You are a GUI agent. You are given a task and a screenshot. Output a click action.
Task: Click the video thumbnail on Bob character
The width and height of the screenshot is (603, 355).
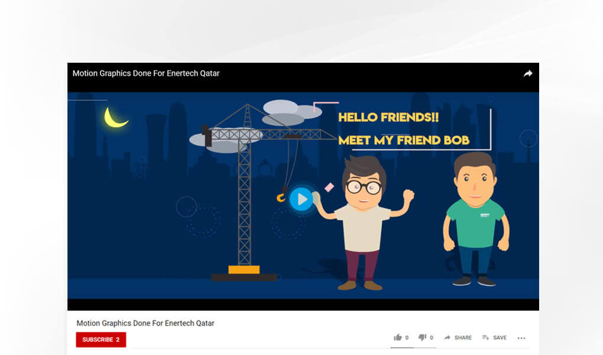tap(476, 219)
